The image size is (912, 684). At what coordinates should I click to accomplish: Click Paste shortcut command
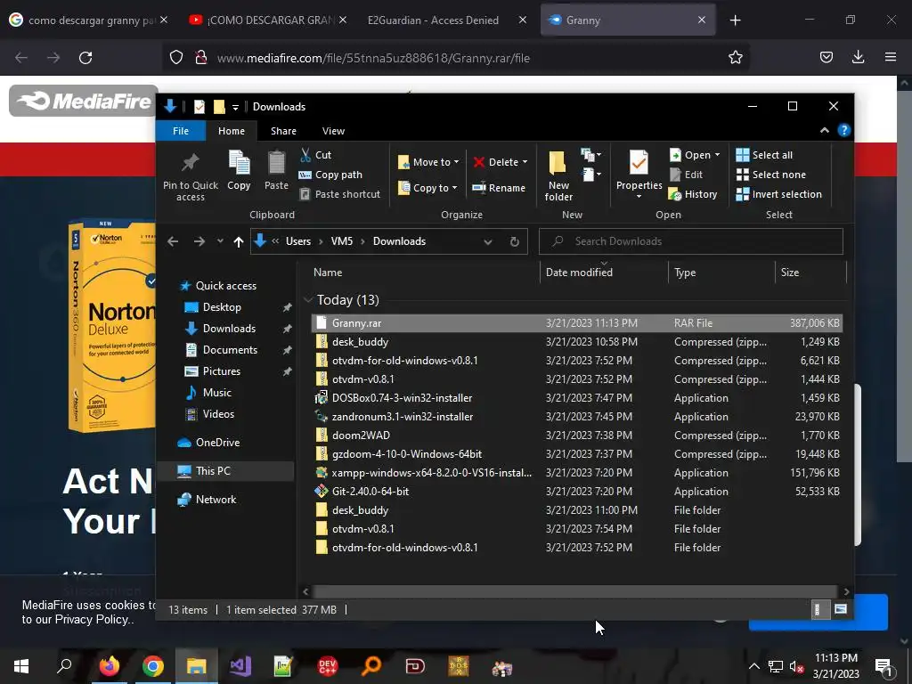coord(340,194)
